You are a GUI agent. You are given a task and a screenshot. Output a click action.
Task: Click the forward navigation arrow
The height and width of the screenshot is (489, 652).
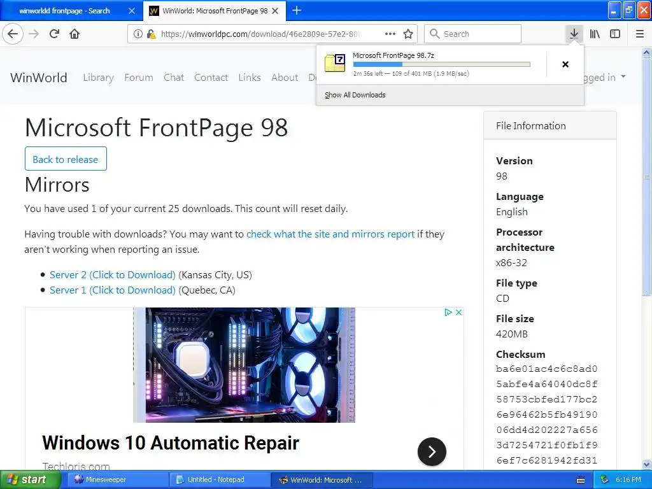(34, 34)
